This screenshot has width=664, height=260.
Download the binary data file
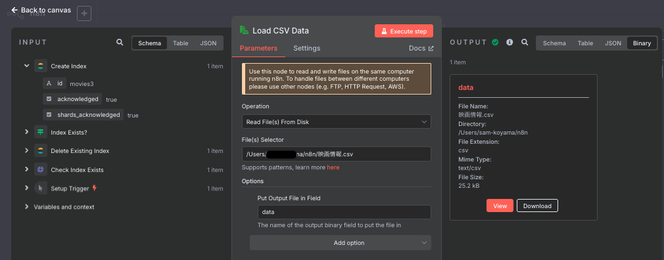[537, 206]
